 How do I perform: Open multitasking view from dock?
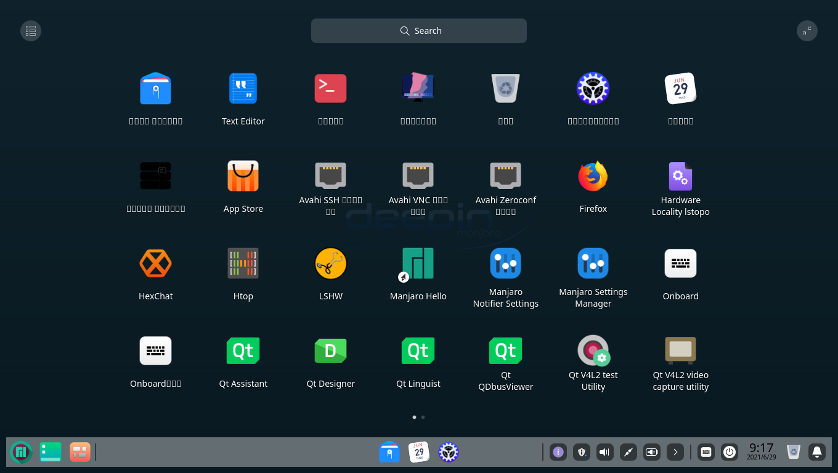[80, 452]
